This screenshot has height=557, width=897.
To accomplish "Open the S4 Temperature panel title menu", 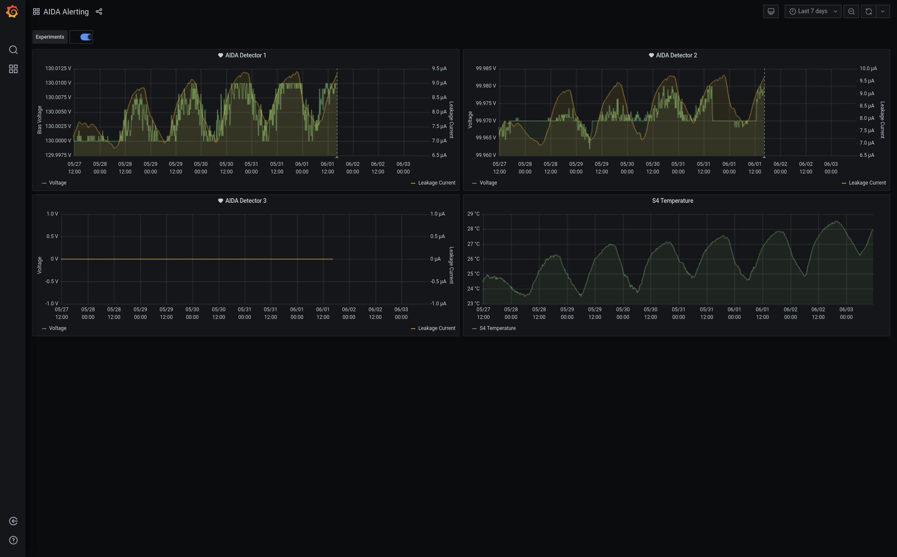I will click(672, 201).
